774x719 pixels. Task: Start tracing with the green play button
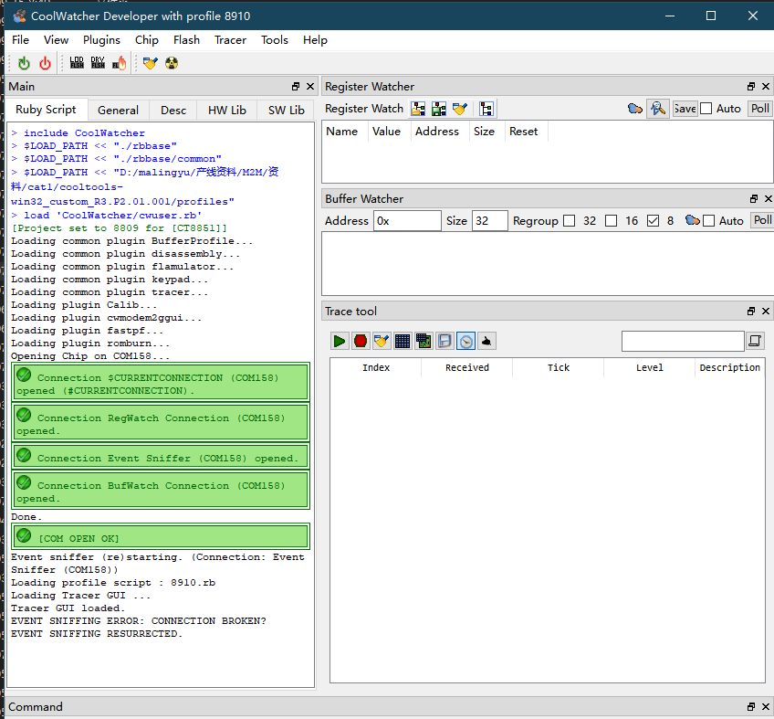[x=340, y=341]
